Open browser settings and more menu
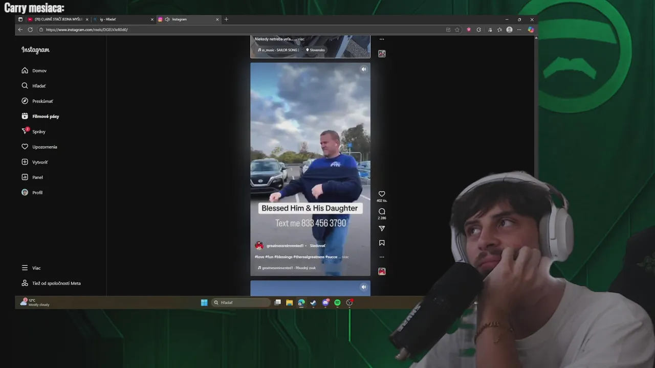Viewport: 655px width, 368px height. 519,30
